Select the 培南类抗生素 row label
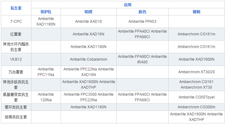This screenshot has height=124, width=225. 16,117
